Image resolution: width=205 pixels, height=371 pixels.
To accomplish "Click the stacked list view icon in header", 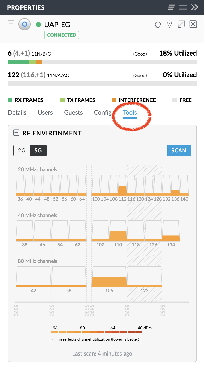I will pyautogui.click(x=171, y=7).
